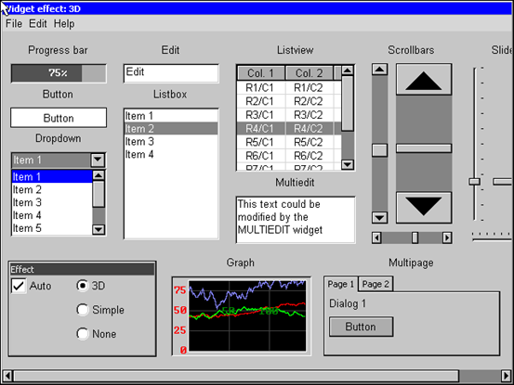Click the narrow vertical scrollbar down arrow

pyautogui.click(x=379, y=217)
